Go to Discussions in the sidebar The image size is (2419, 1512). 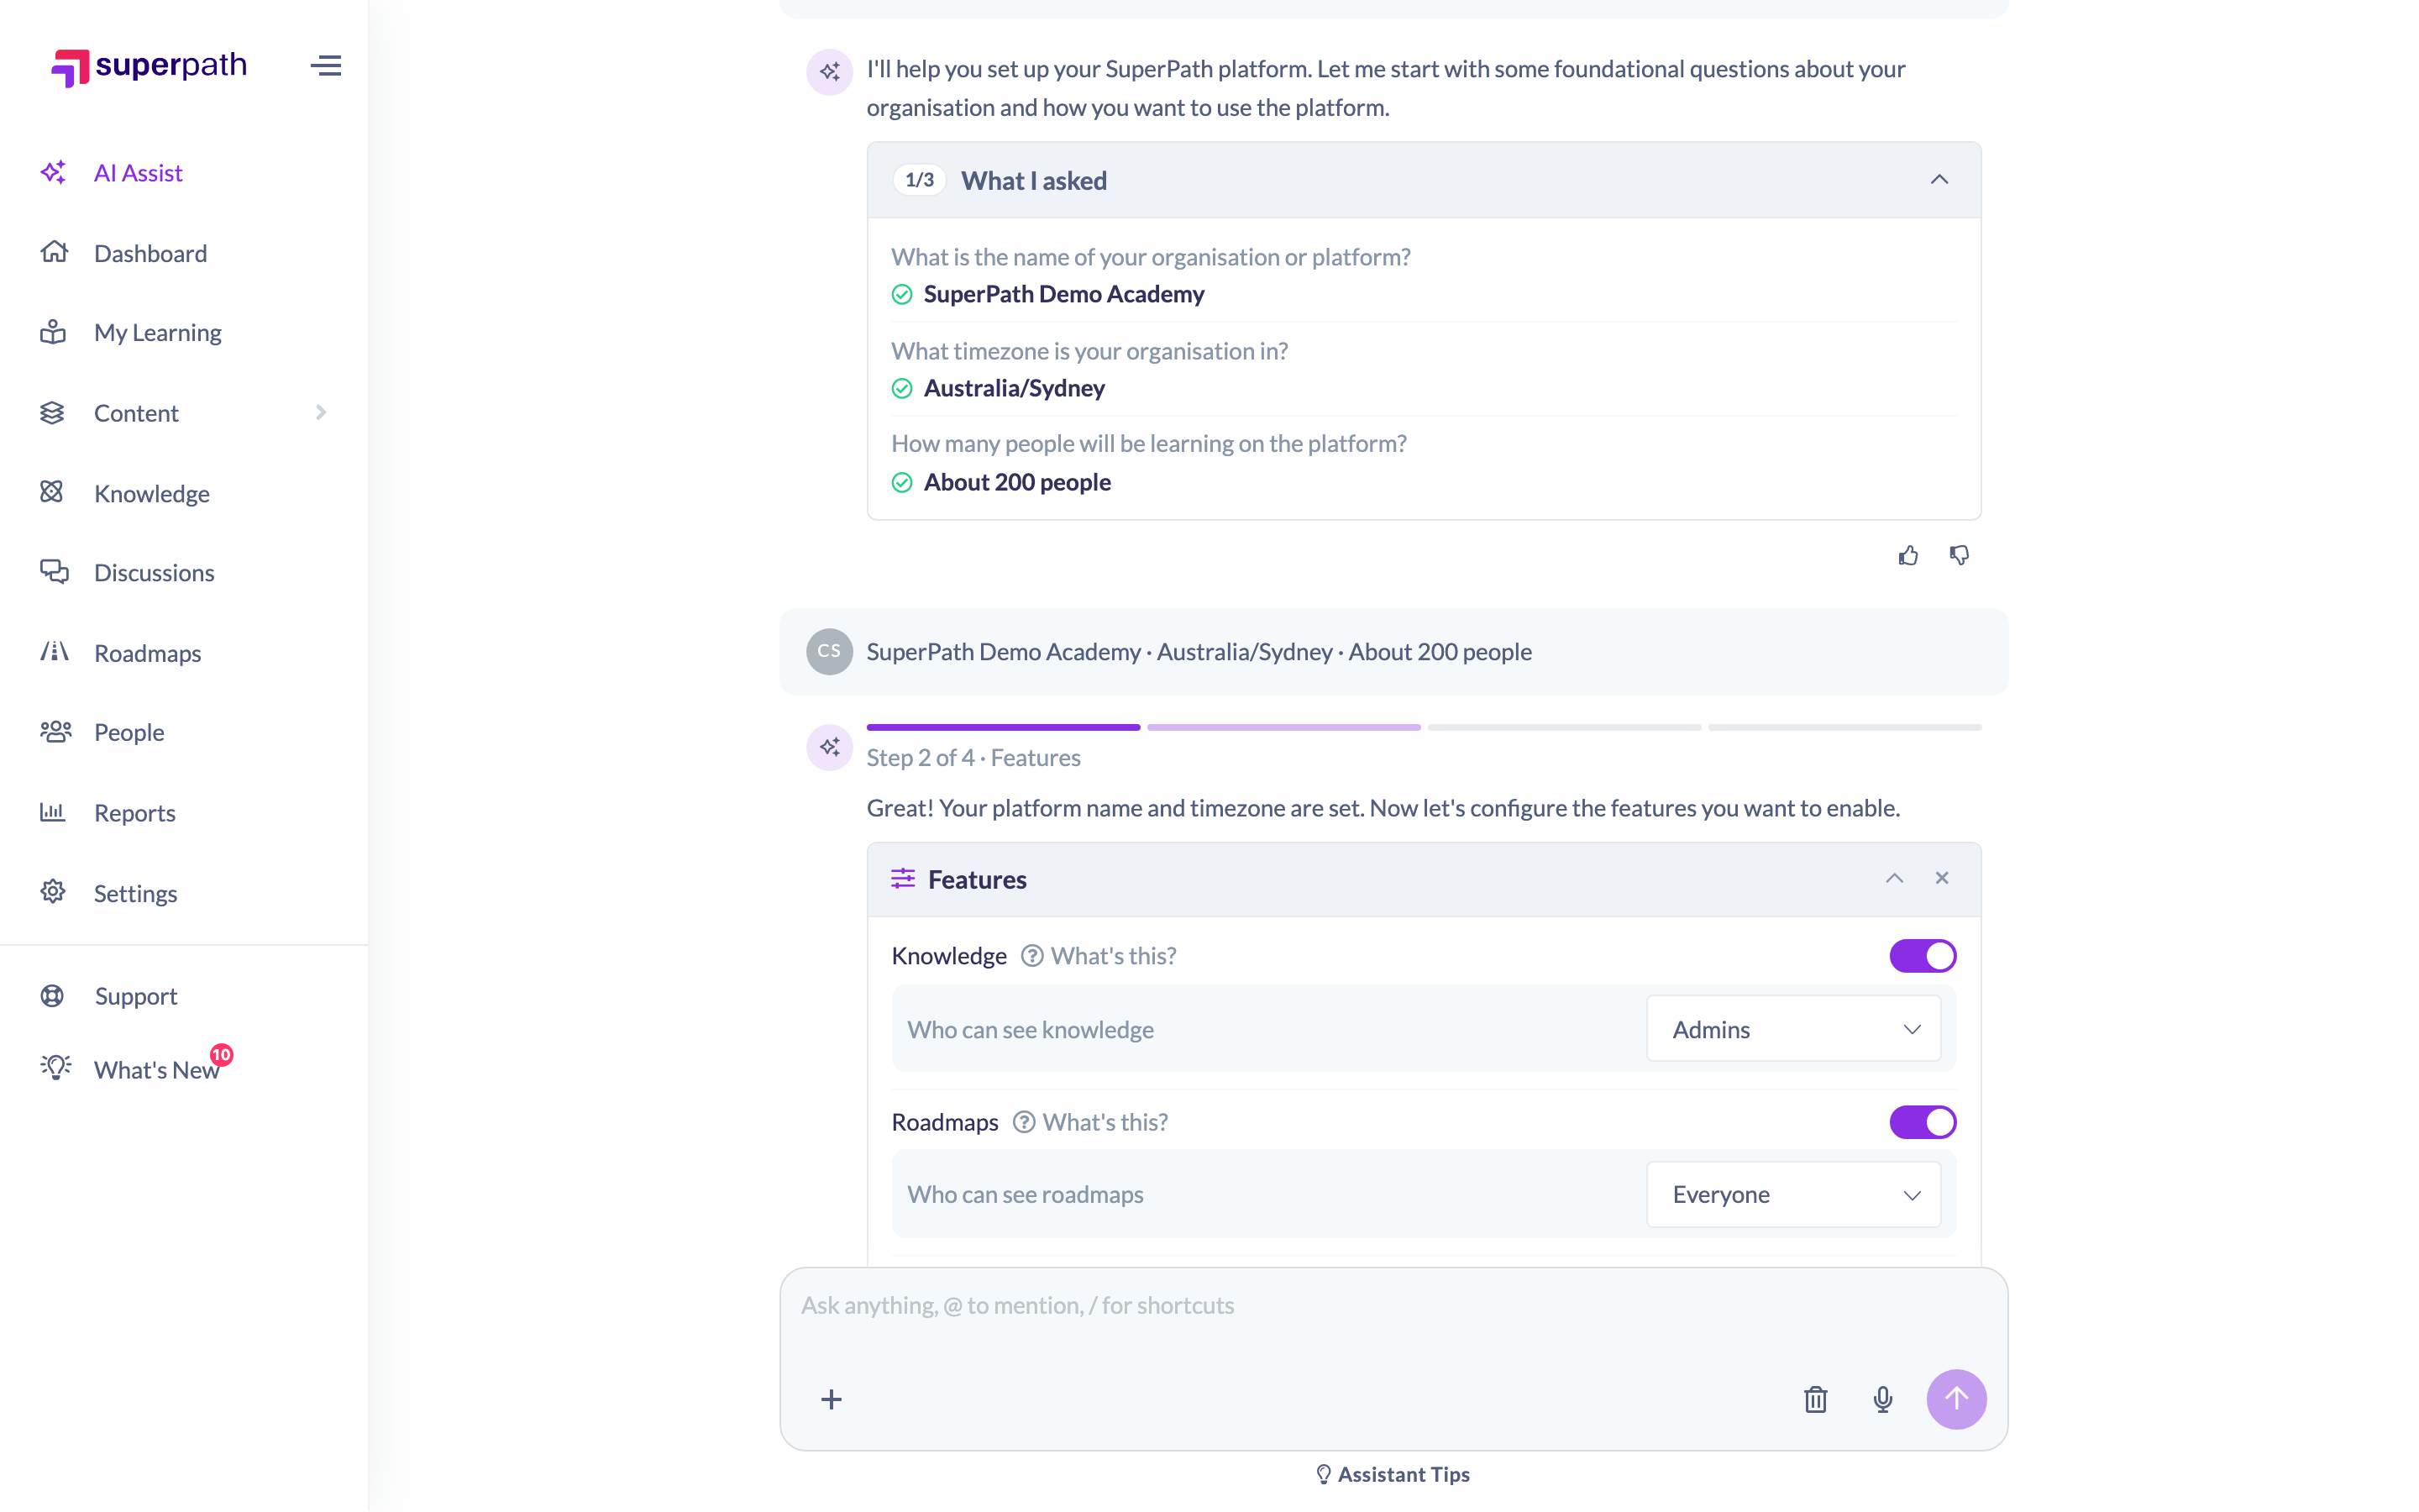point(154,573)
